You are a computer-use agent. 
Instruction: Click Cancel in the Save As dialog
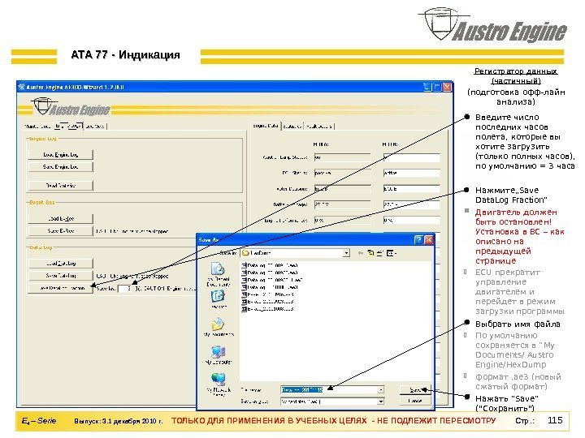(x=415, y=401)
